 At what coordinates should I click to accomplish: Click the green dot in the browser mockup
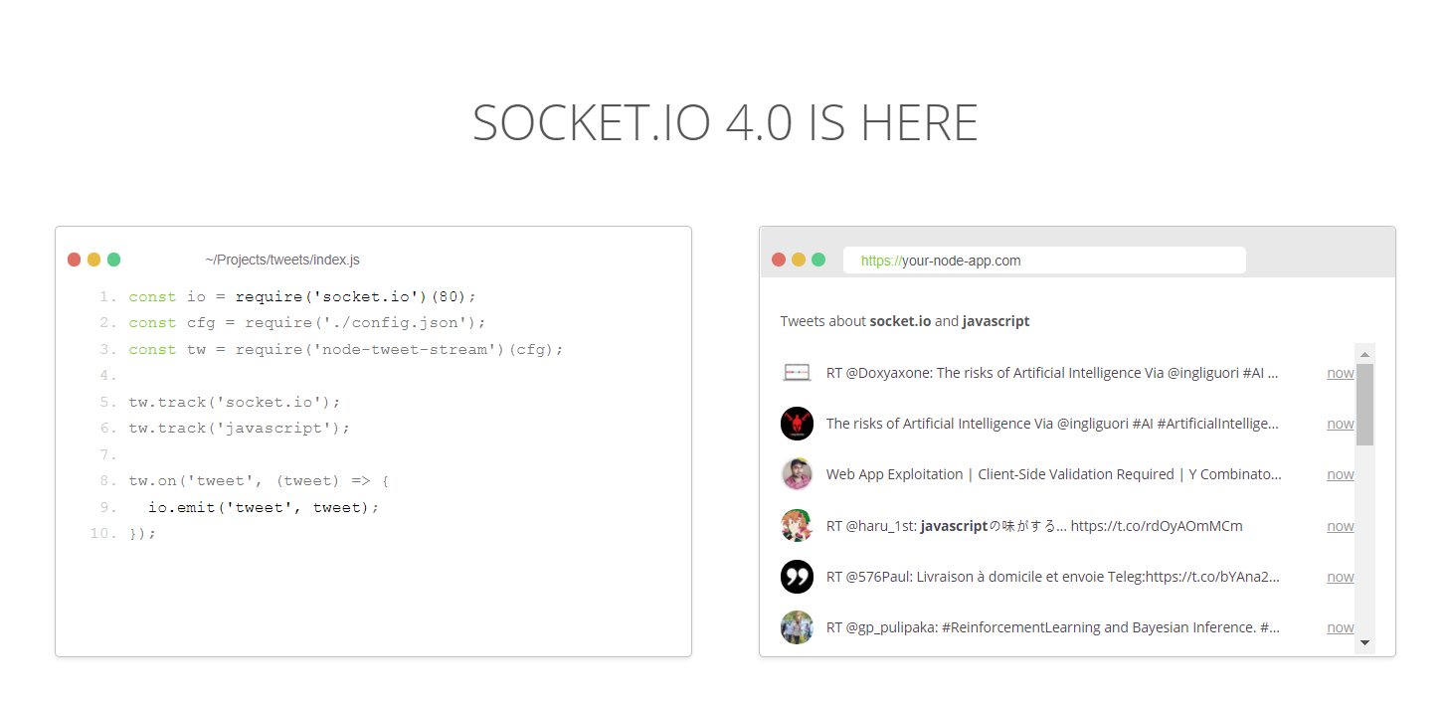pos(818,260)
